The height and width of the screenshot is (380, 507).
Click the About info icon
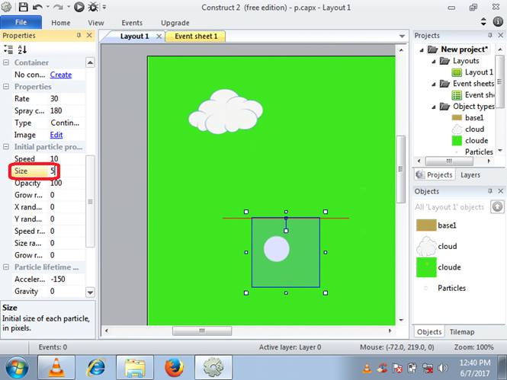[498, 21]
